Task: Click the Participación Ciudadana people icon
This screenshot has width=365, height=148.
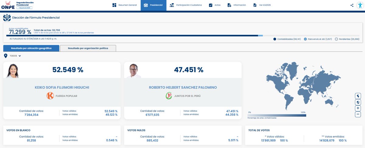Action: 172,5
